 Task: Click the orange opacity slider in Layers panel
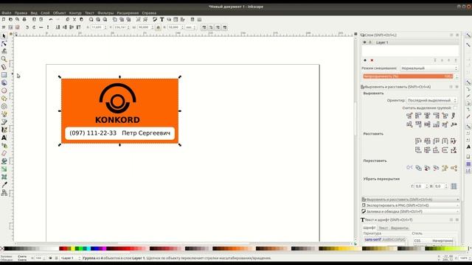408,77
